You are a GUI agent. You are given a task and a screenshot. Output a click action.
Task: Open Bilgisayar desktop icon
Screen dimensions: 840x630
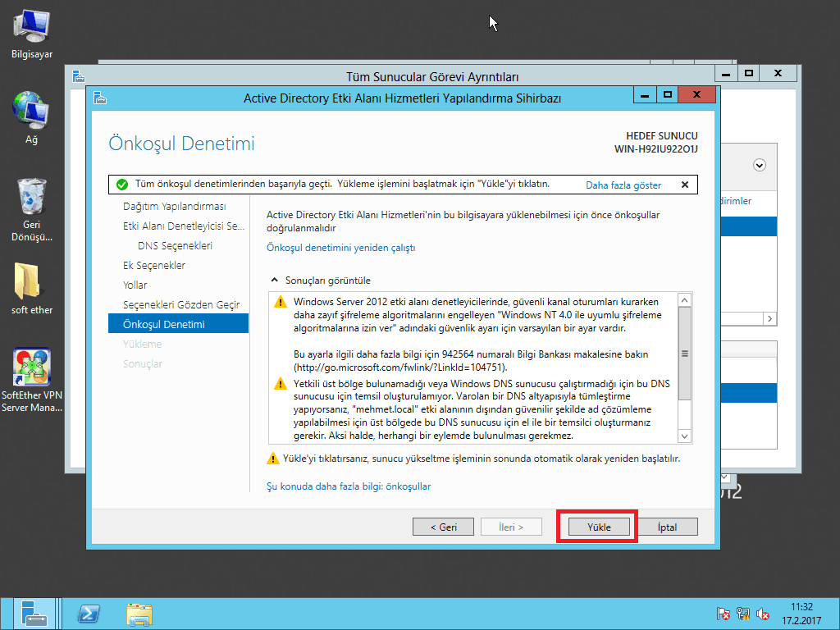(32, 34)
